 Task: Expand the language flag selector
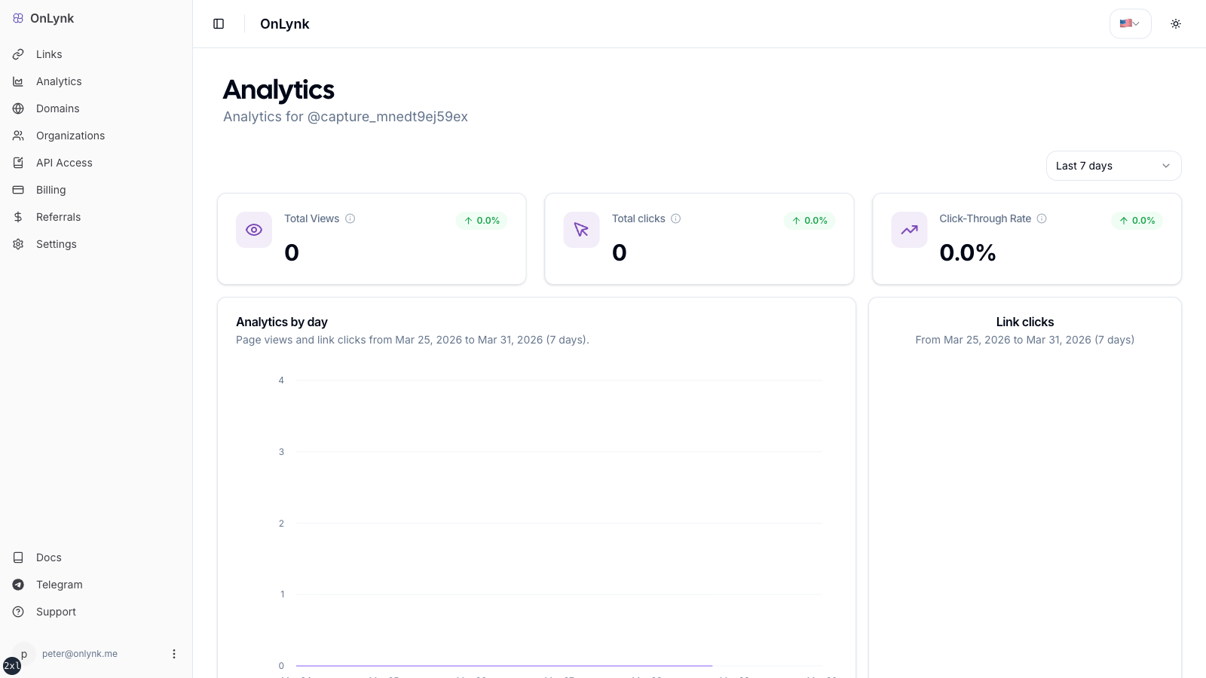(1129, 23)
